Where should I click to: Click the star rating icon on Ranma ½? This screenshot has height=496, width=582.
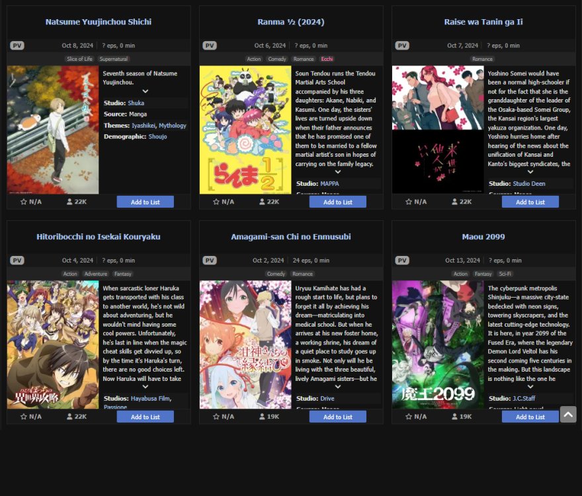216,202
